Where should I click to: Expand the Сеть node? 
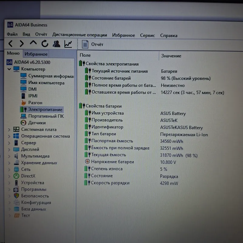tap(9, 169)
